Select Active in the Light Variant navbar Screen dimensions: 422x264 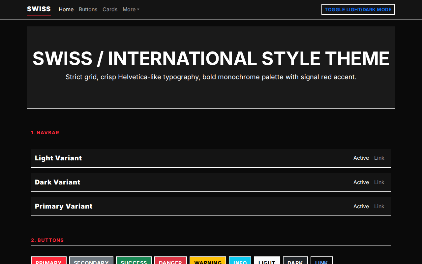tap(361, 158)
